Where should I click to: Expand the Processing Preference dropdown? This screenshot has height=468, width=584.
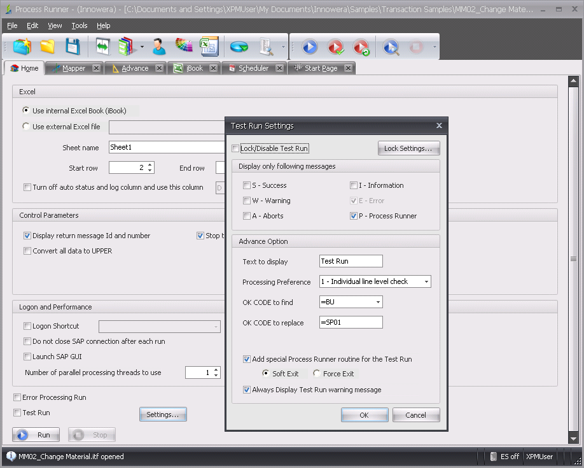tap(426, 281)
